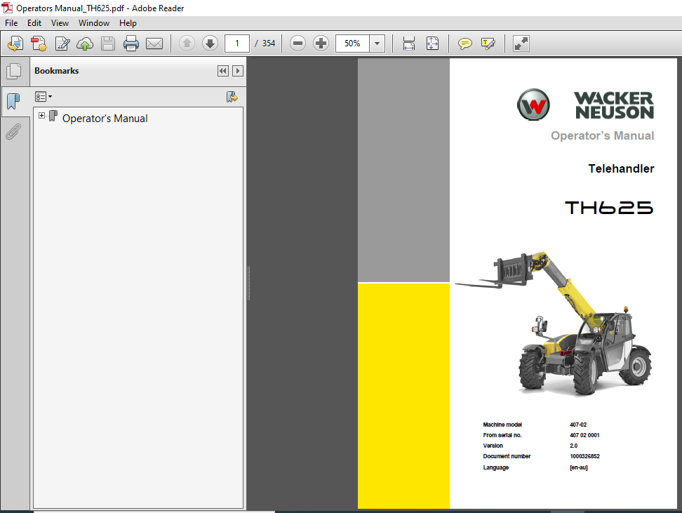This screenshot has height=513, width=682.
Task: Click the cloud upload icon
Action: coord(85,44)
